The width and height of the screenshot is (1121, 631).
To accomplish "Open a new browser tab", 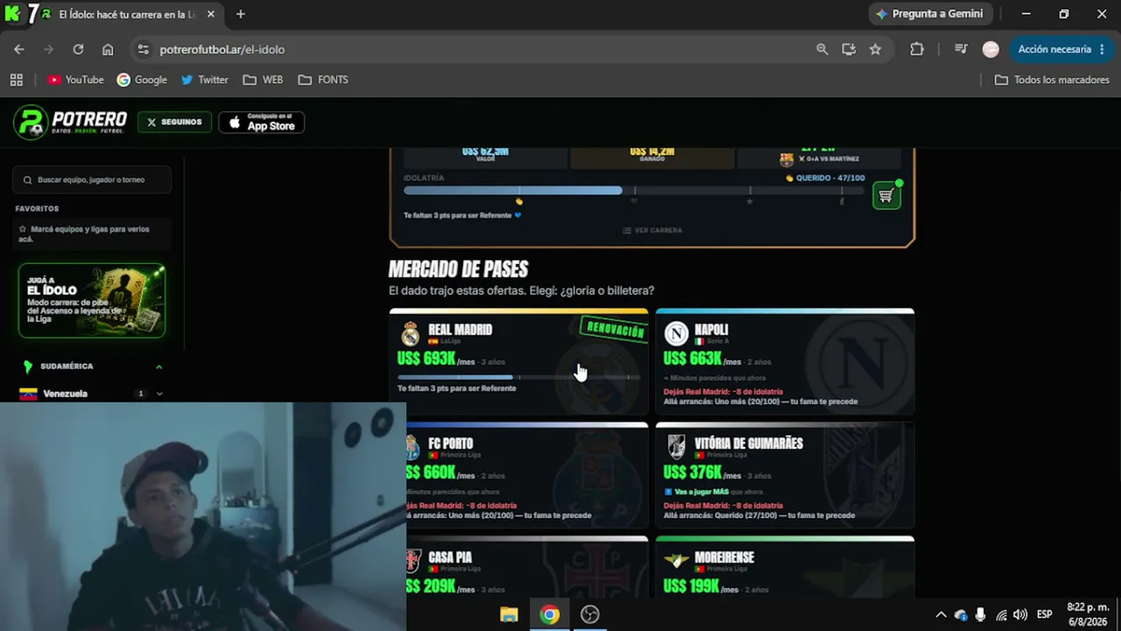I will tap(240, 14).
